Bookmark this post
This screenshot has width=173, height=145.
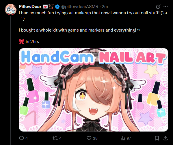pyautogui.click(x=157, y=138)
